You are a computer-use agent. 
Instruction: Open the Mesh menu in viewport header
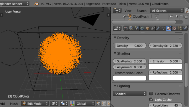coord(14,104)
